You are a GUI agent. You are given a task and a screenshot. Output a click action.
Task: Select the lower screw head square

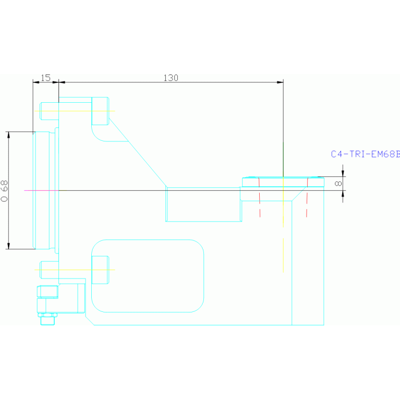pyautogui.click(x=100, y=270)
